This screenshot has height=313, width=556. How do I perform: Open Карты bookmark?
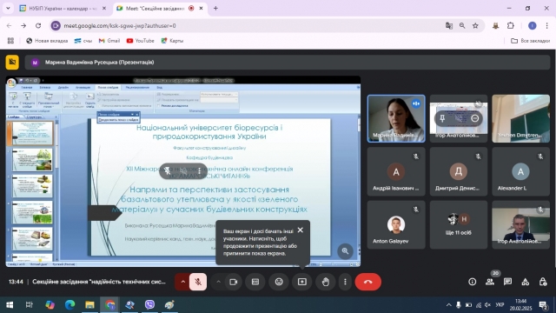(x=172, y=41)
